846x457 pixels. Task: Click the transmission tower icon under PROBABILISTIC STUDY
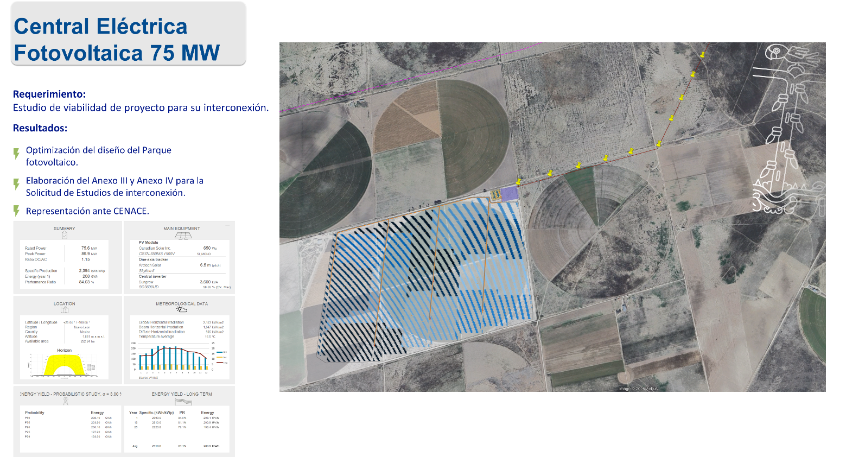tap(66, 401)
